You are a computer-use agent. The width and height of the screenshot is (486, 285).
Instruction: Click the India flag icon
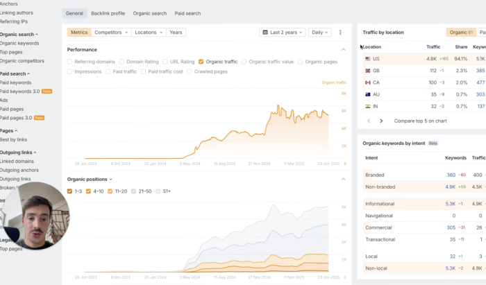point(368,106)
